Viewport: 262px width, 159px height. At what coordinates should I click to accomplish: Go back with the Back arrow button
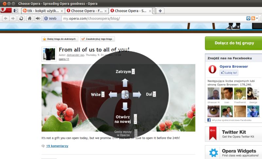(x=6, y=18)
